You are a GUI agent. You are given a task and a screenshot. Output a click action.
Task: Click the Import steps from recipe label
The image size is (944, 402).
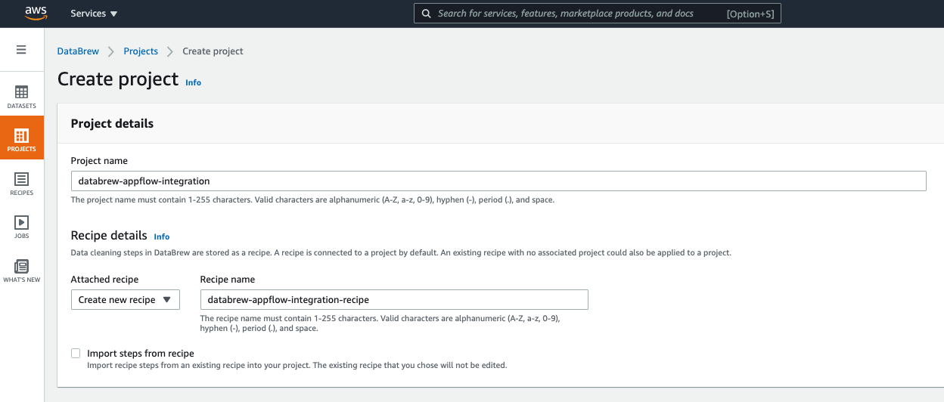141,353
